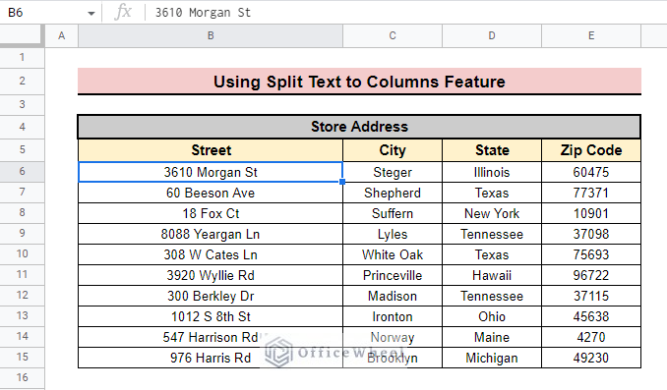Select the city cell White Oak
667x390 pixels.
click(x=393, y=254)
